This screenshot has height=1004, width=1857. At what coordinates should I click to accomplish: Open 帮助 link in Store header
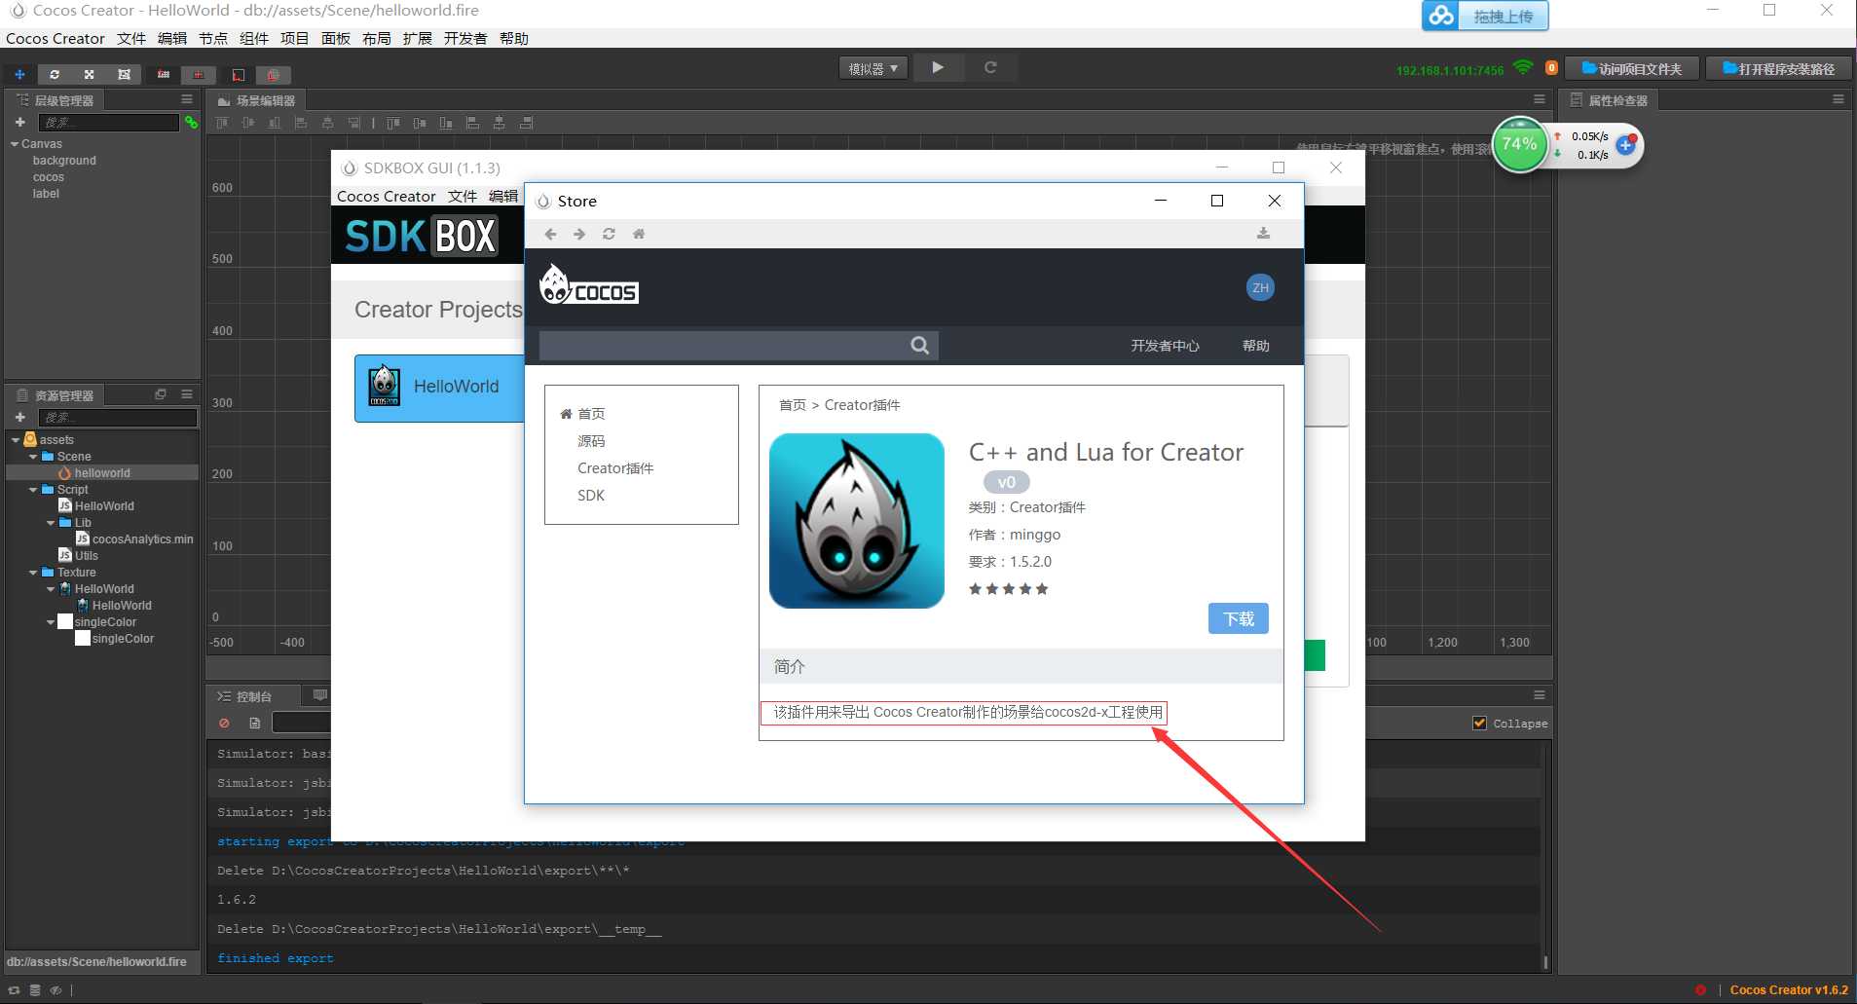(x=1255, y=346)
